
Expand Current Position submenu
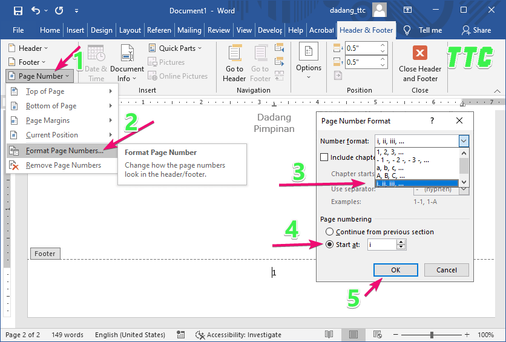point(62,135)
